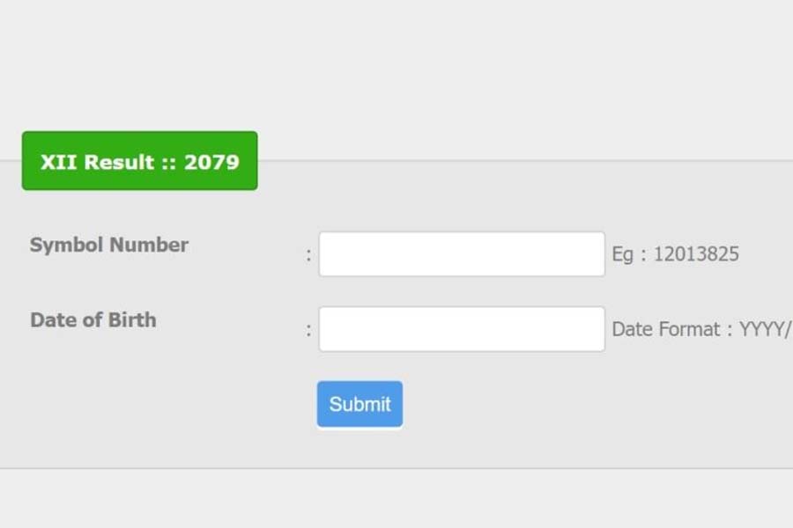
Task: Click the colon before Symbol Number field
Action: click(308, 255)
